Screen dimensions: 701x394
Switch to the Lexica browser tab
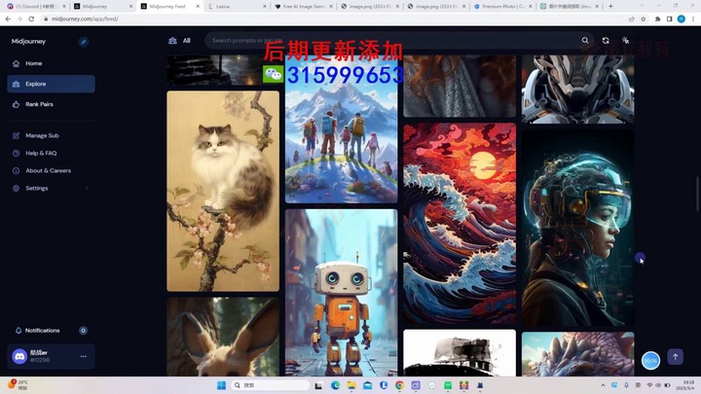(230, 6)
